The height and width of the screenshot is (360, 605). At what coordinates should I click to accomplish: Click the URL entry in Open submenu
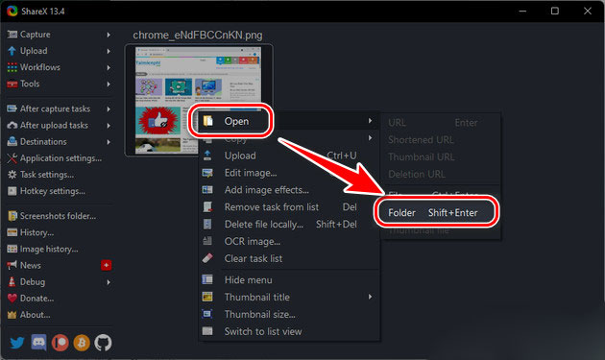[441, 123]
